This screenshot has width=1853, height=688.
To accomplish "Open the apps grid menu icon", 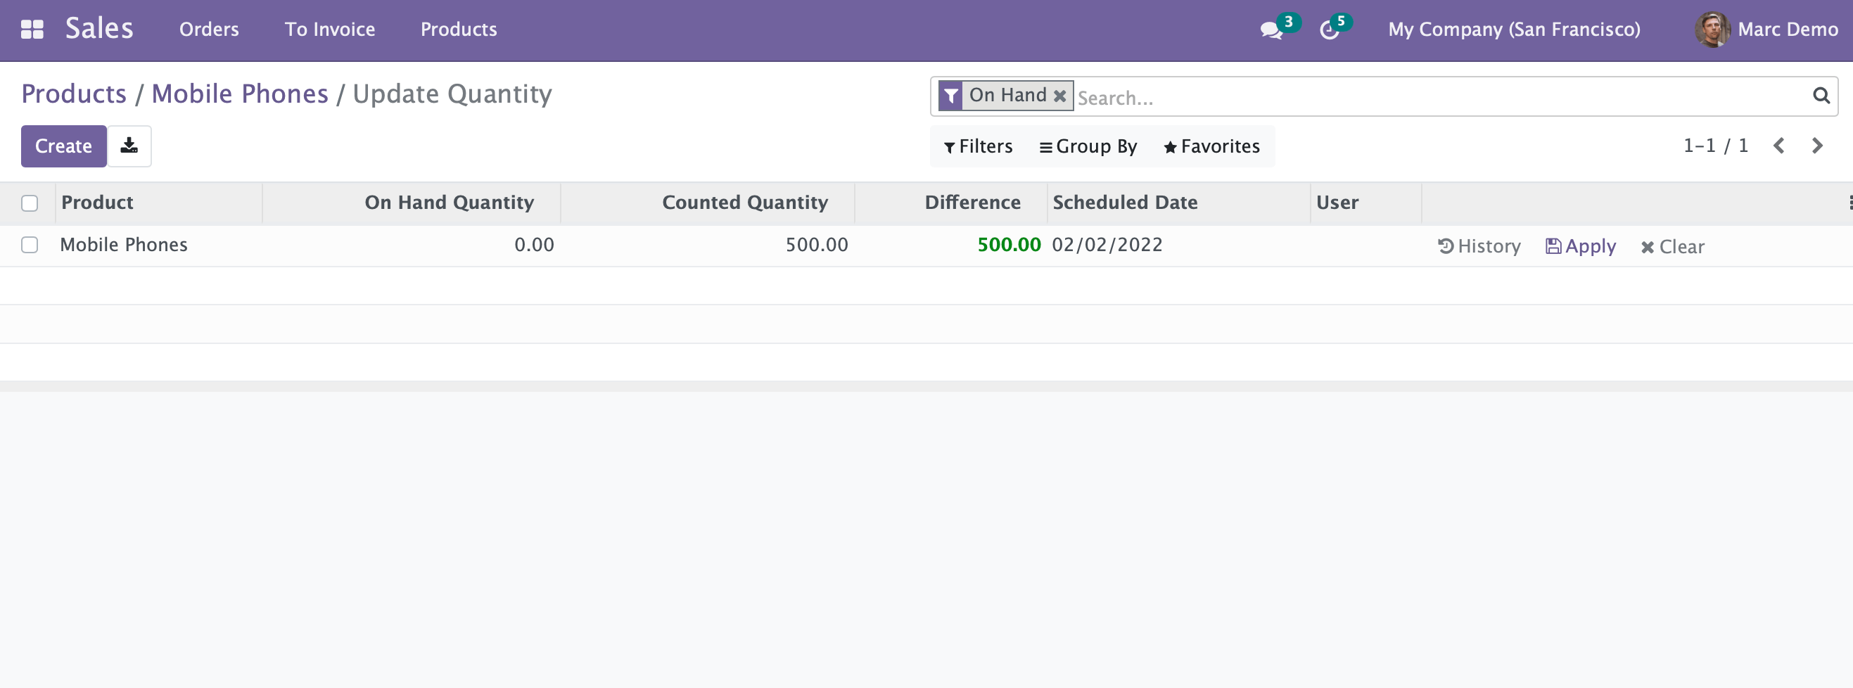I will (32, 30).
